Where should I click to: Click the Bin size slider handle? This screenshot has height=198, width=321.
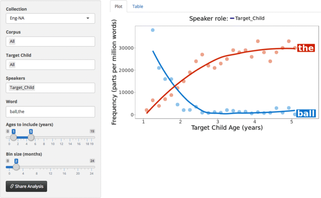point(16,167)
